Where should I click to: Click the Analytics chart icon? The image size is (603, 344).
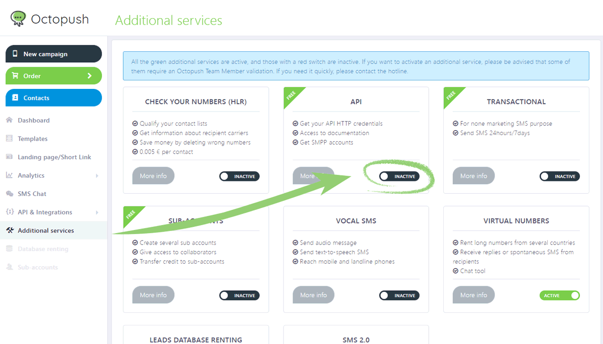coord(9,175)
